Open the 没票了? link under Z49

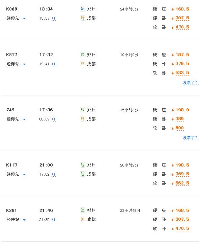(x=191, y=138)
